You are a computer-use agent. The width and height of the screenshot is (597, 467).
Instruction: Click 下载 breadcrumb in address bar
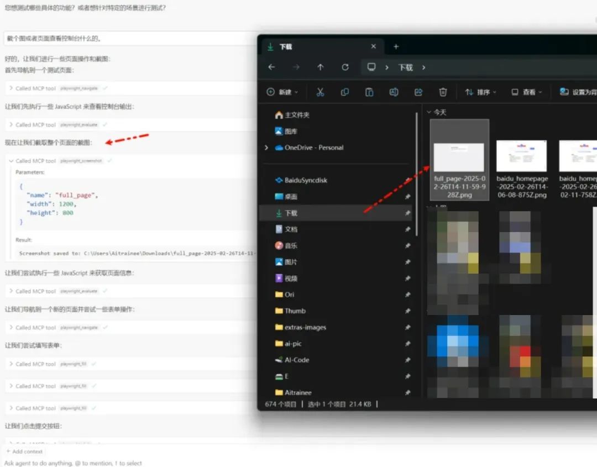pos(406,67)
